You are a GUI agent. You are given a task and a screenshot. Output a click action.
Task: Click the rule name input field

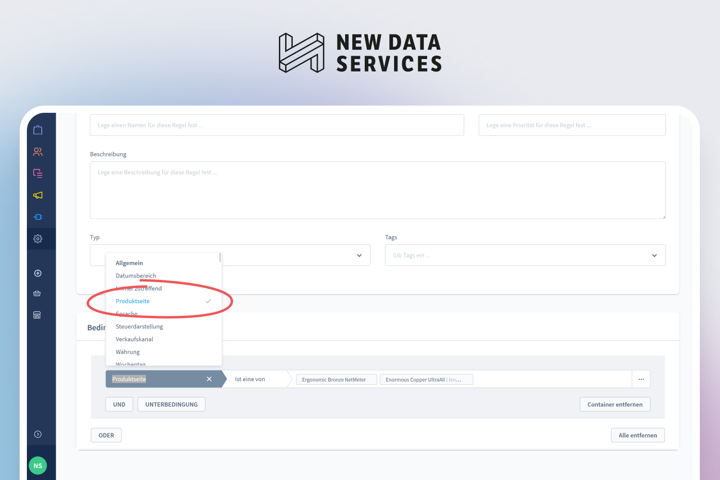(x=277, y=125)
